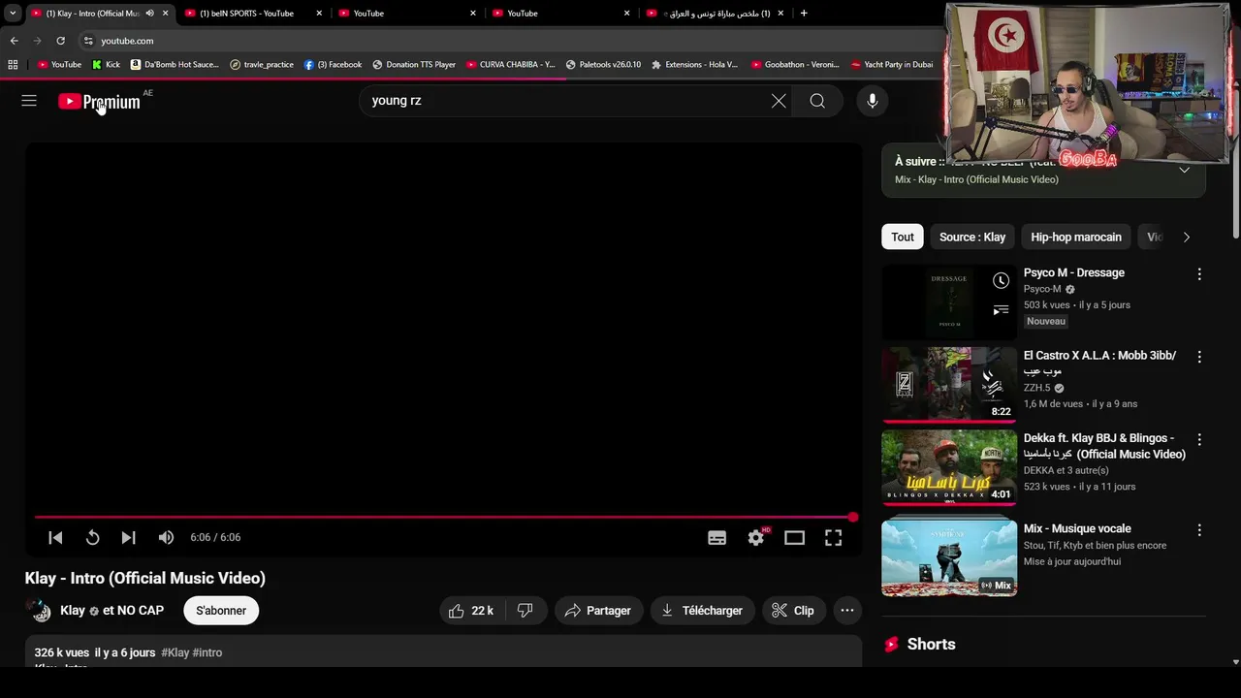This screenshot has width=1241, height=698.
Task: Open player settings gear
Action: click(756, 538)
